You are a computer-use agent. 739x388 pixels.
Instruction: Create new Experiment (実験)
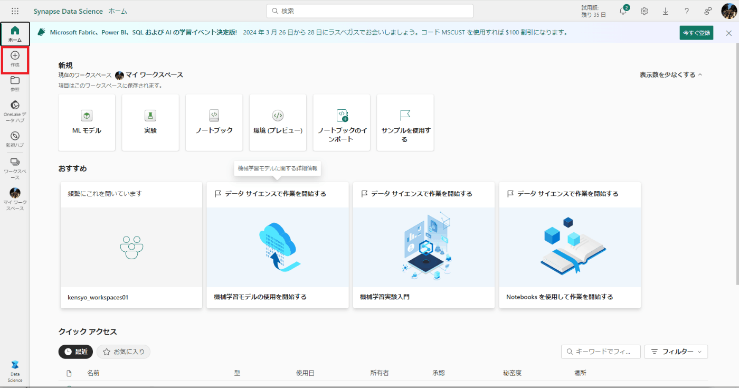point(150,122)
